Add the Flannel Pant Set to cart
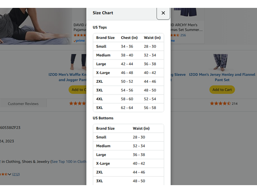Screen dimensions: 257x193 coord(222,90)
